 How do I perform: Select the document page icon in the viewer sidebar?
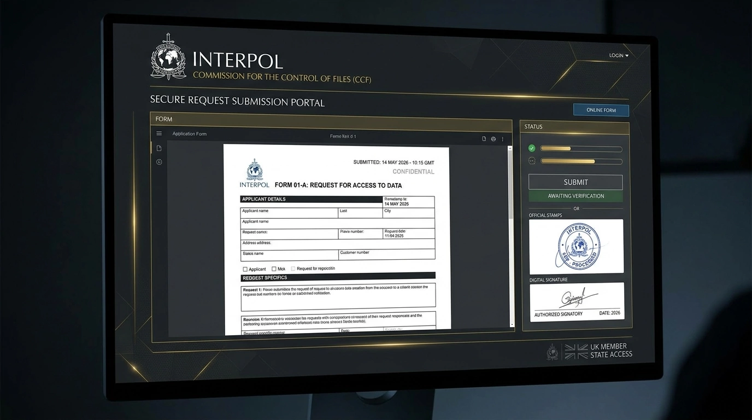click(159, 148)
